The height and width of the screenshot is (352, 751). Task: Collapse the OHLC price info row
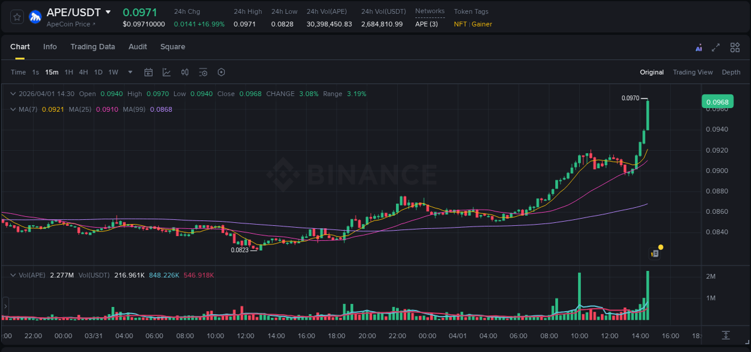coord(13,94)
